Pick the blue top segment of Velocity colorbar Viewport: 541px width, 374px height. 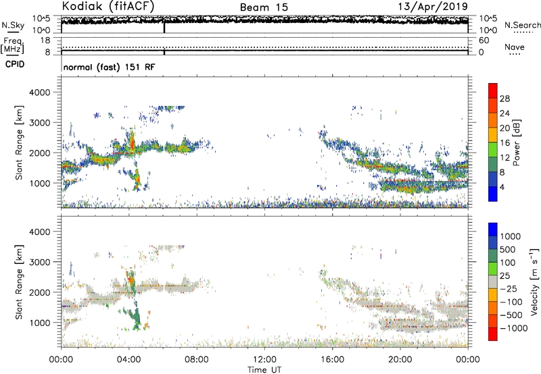(493, 230)
